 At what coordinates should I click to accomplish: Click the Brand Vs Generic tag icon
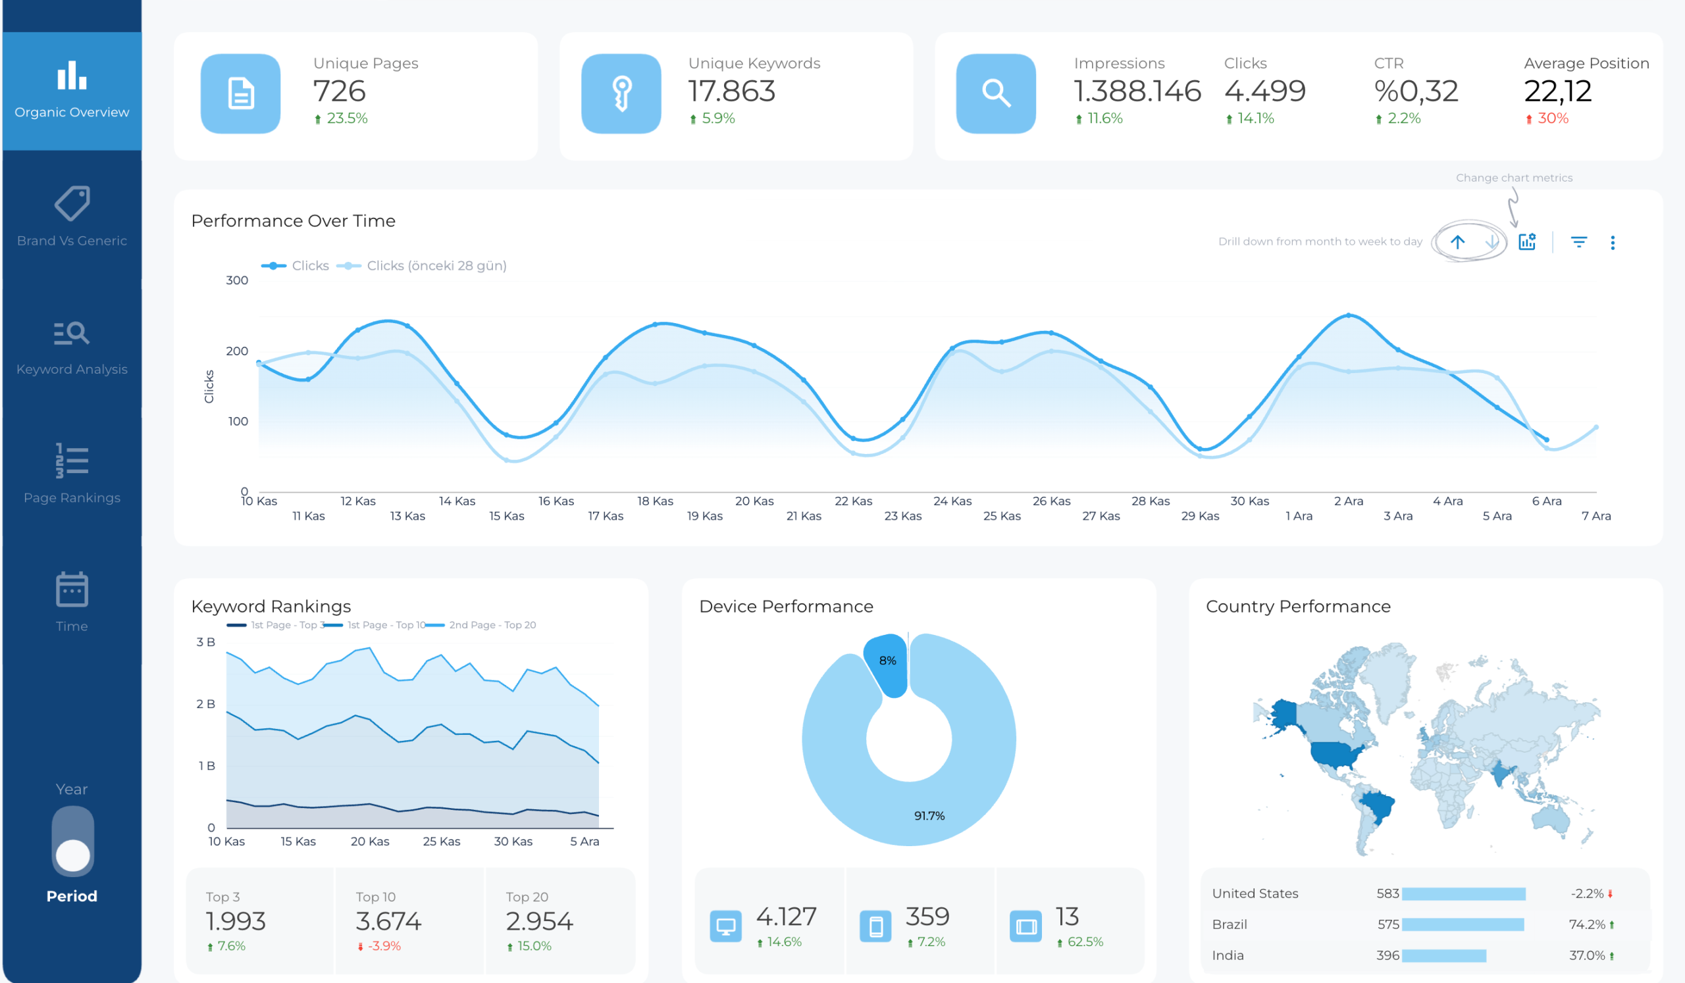click(x=72, y=203)
